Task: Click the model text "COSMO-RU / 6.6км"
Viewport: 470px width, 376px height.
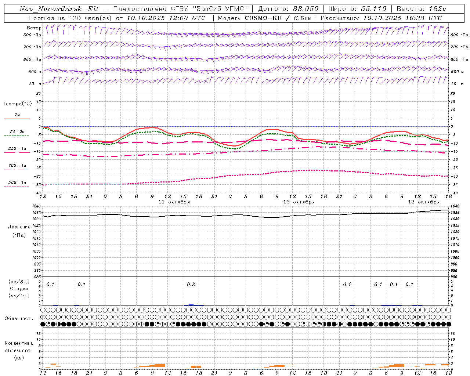Action: click(278, 18)
